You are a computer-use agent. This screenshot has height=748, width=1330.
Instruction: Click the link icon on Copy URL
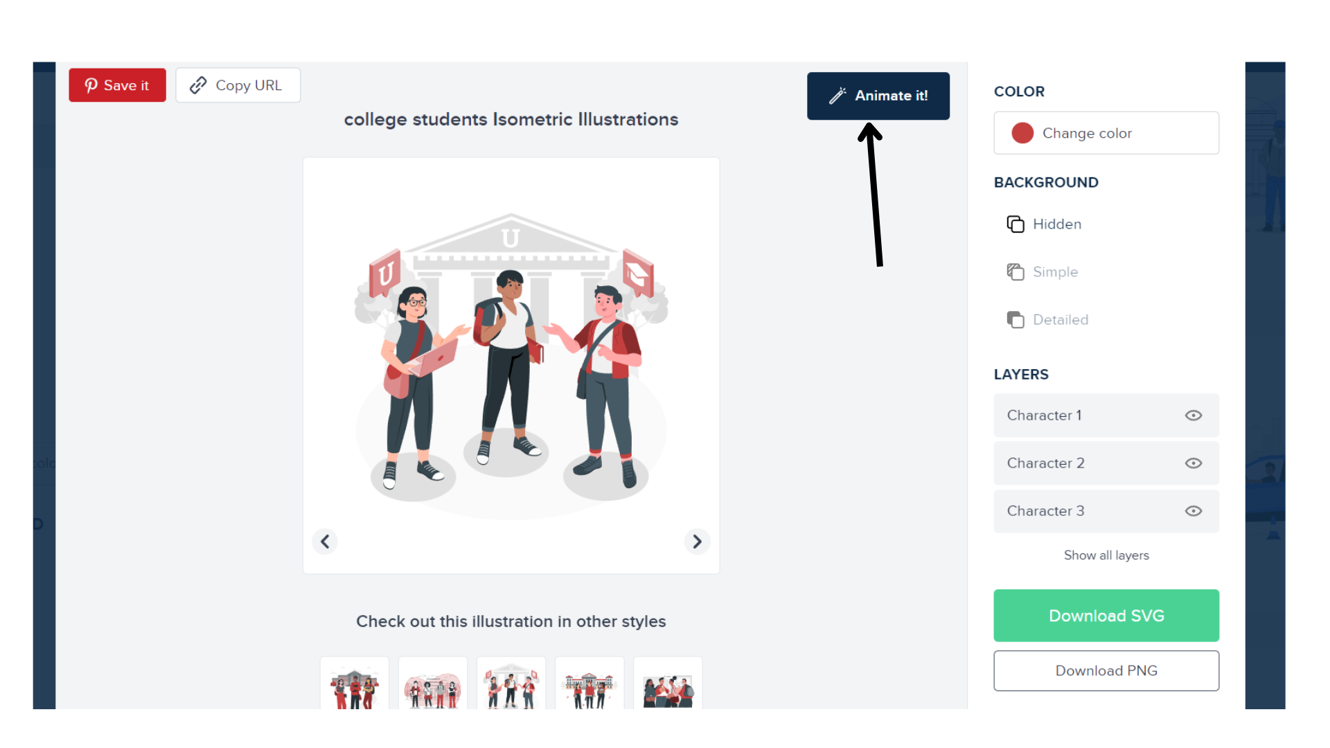197,85
